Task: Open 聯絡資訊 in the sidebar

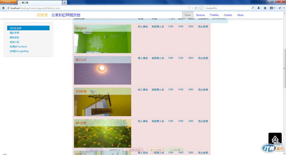Action: (x=14, y=37)
